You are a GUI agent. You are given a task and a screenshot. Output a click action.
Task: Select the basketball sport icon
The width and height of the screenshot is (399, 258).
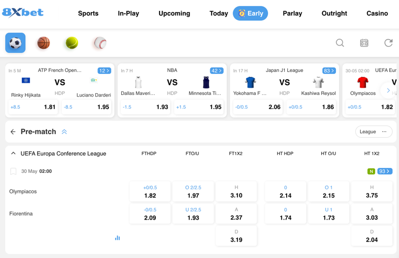(x=43, y=43)
